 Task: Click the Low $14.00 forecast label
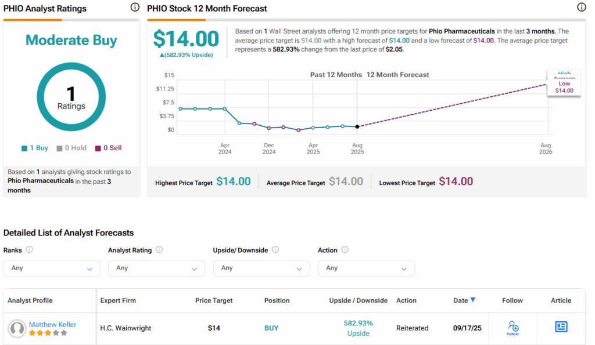coord(564,87)
